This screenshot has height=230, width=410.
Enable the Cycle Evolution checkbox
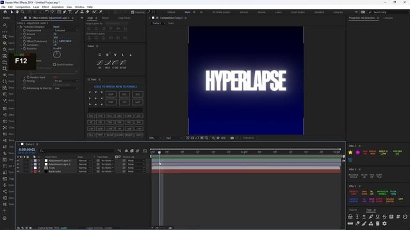pyautogui.click(x=54, y=65)
